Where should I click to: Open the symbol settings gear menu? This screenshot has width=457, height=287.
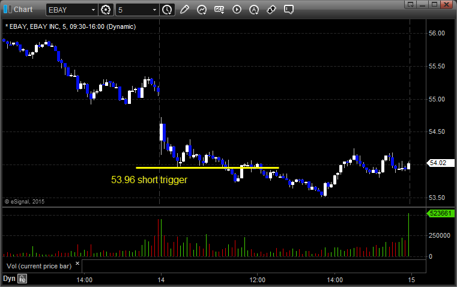(x=106, y=10)
